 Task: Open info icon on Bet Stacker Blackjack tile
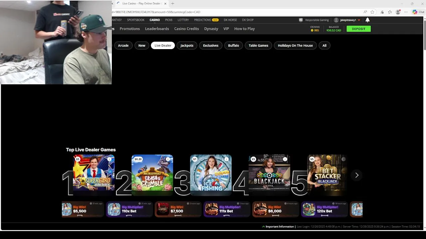pyautogui.click(x=343, y=159)
